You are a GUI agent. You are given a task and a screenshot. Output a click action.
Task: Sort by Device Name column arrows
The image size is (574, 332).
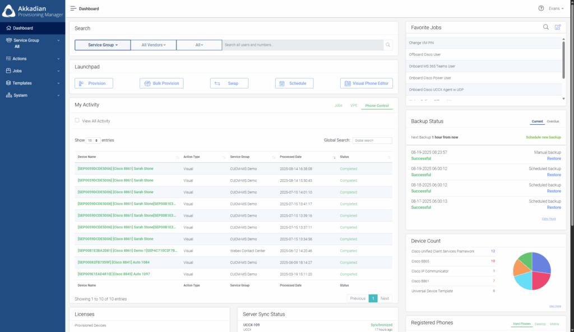(177, 157)
